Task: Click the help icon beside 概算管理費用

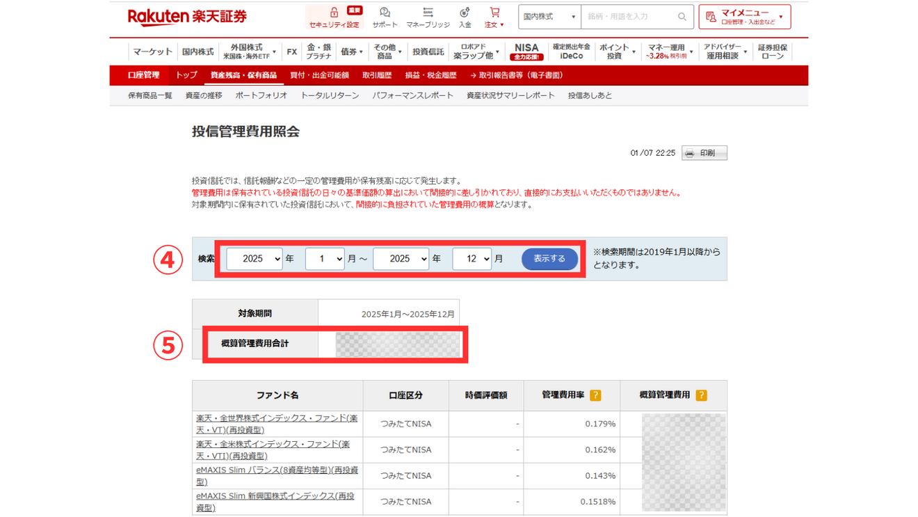Action: 701,395
